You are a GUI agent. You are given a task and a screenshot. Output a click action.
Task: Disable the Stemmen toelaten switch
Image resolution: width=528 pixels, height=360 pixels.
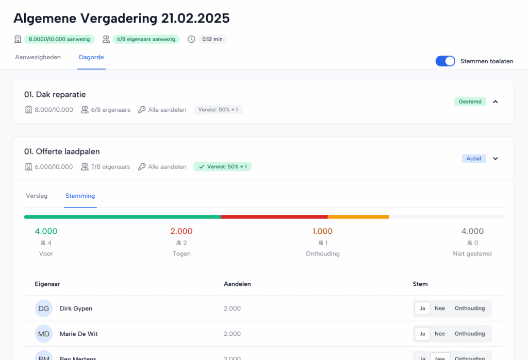445,61
